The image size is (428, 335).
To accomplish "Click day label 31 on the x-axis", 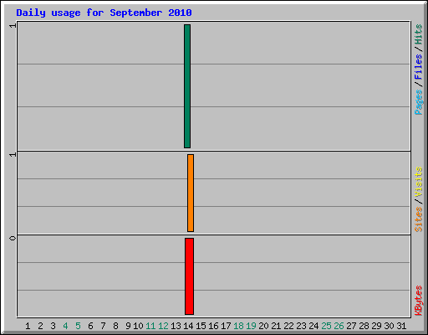I will pyautogui.click(x=401, y=326).
